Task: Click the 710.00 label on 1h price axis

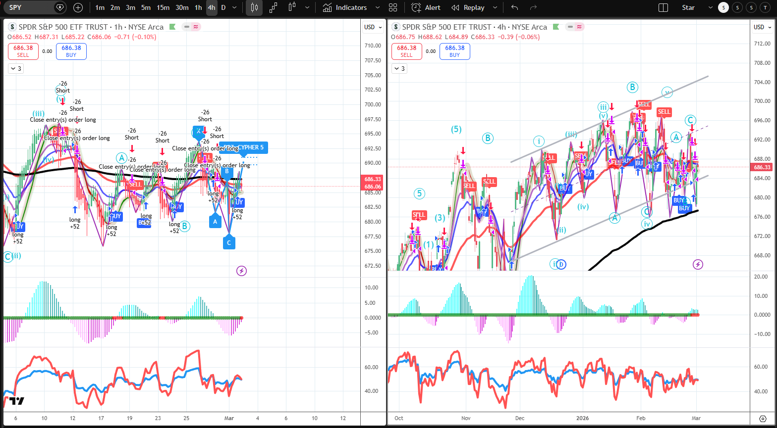Action: click(373, 46)
